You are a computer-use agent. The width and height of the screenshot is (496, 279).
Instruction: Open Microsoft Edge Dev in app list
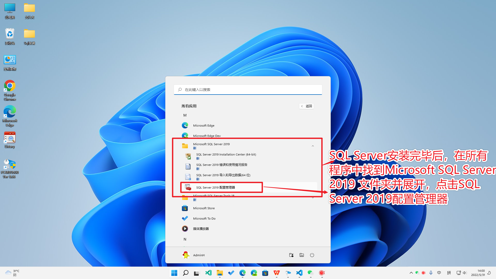click(x=248, y=135)
